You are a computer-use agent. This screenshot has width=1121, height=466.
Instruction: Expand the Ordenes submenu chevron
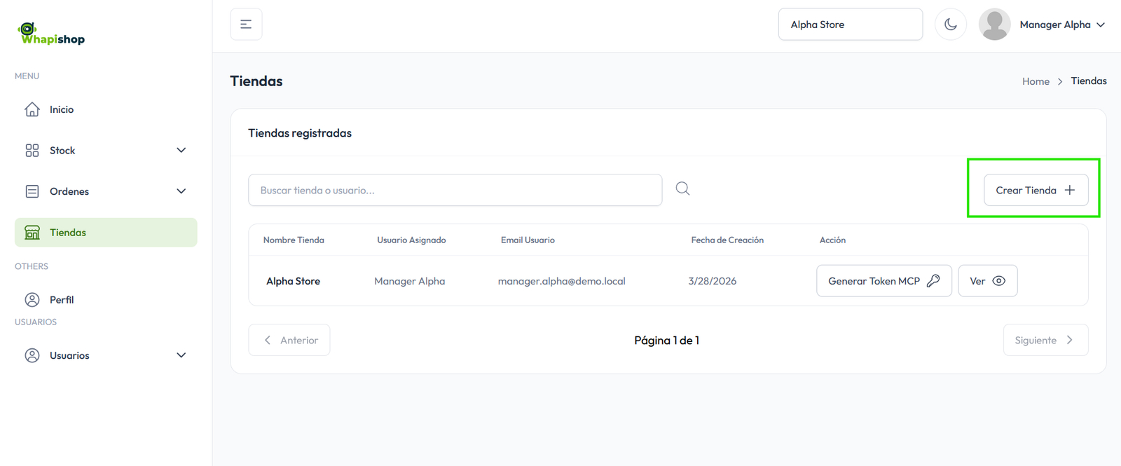coord(181,191)
